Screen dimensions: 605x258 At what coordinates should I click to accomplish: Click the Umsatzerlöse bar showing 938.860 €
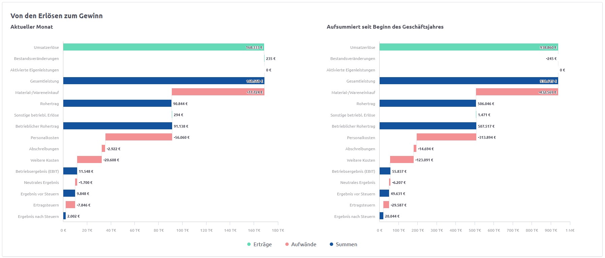pos(469,47)
